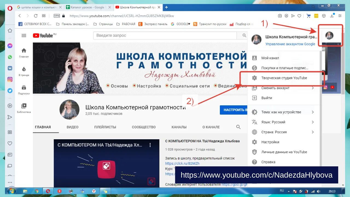The width and height of the screenshot is (350, 197).
Task: Open Instagram in the Opera sidebar
Action: 10,79
